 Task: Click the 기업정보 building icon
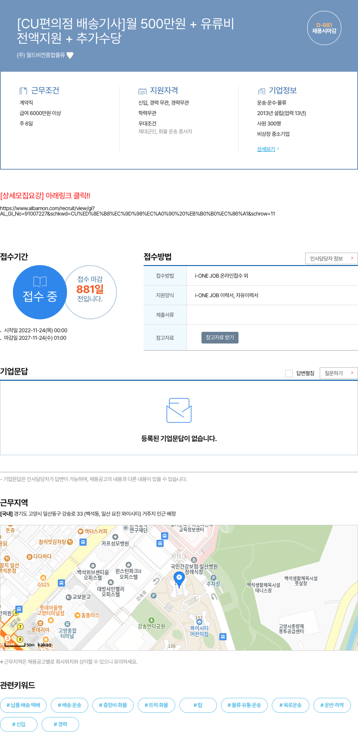[x=261, y=91]
